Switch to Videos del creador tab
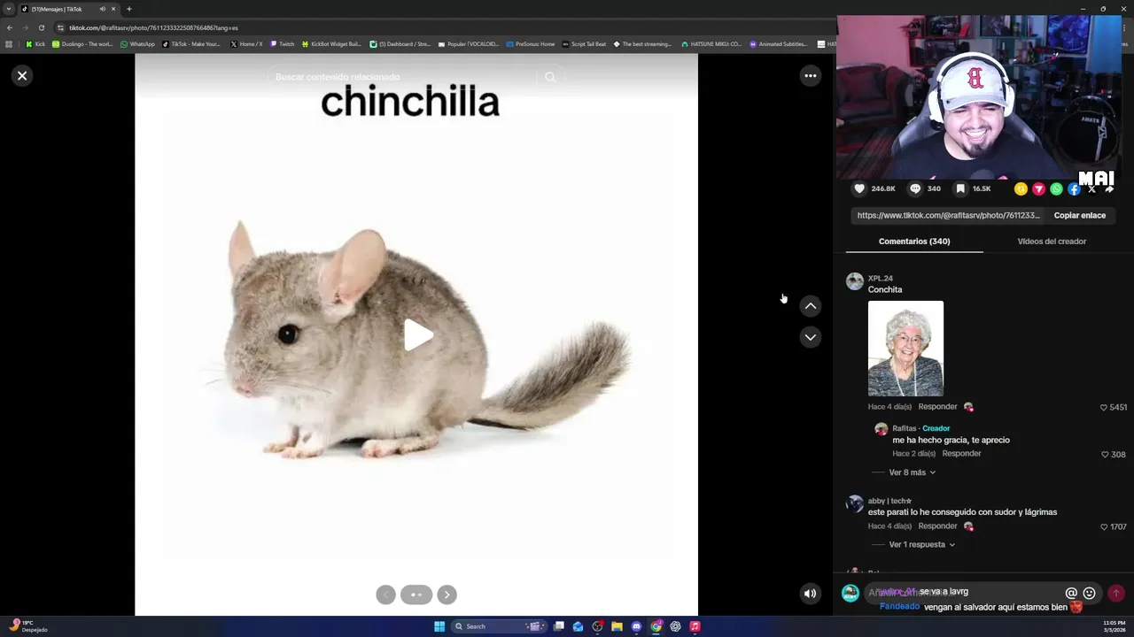This screenshot has width=1134, height=637. (x=1052, y=241)
